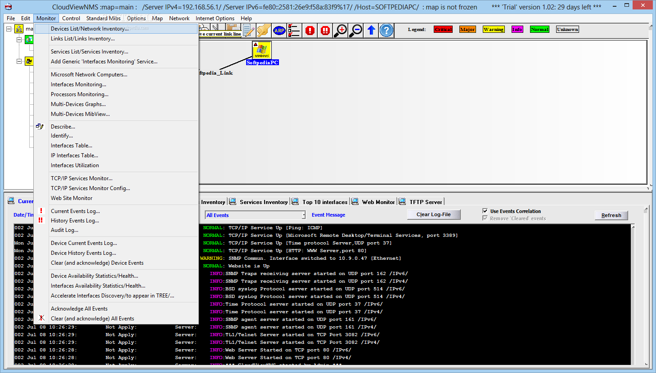Open TCP/IP Services Monitor menu entry
The image size is (656, 373).
pyautogui.click(x=116, y=178)
